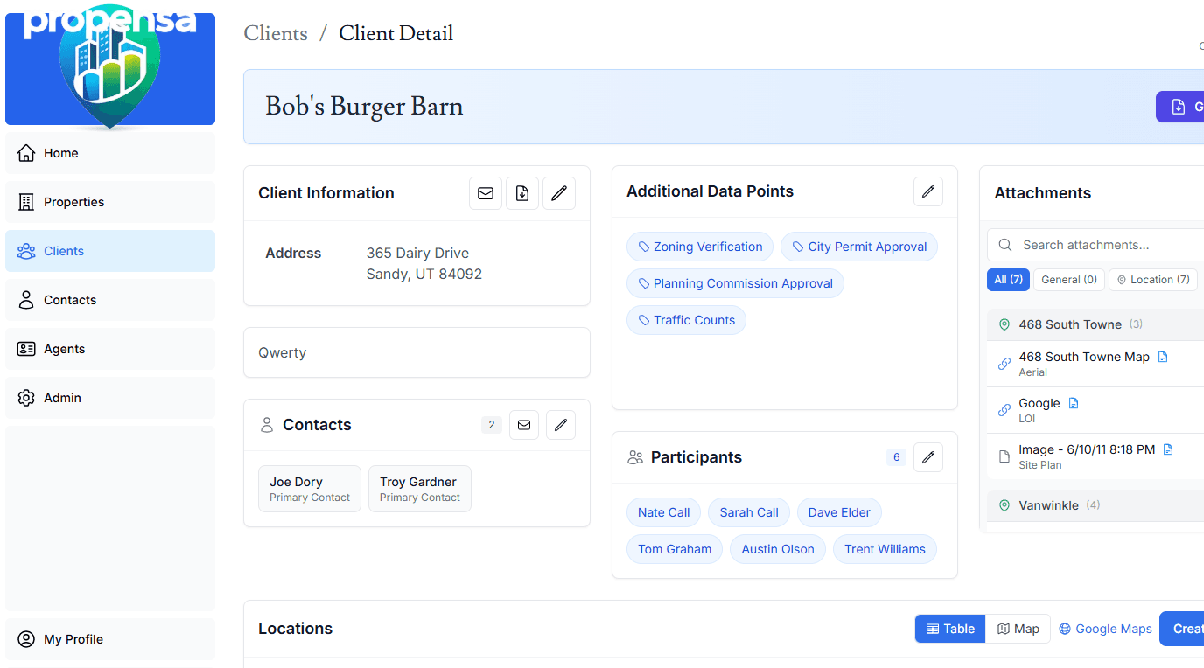Click the Clients breadcrumb link
Screen dimensions: 1204x668
(x=276, y=33)
